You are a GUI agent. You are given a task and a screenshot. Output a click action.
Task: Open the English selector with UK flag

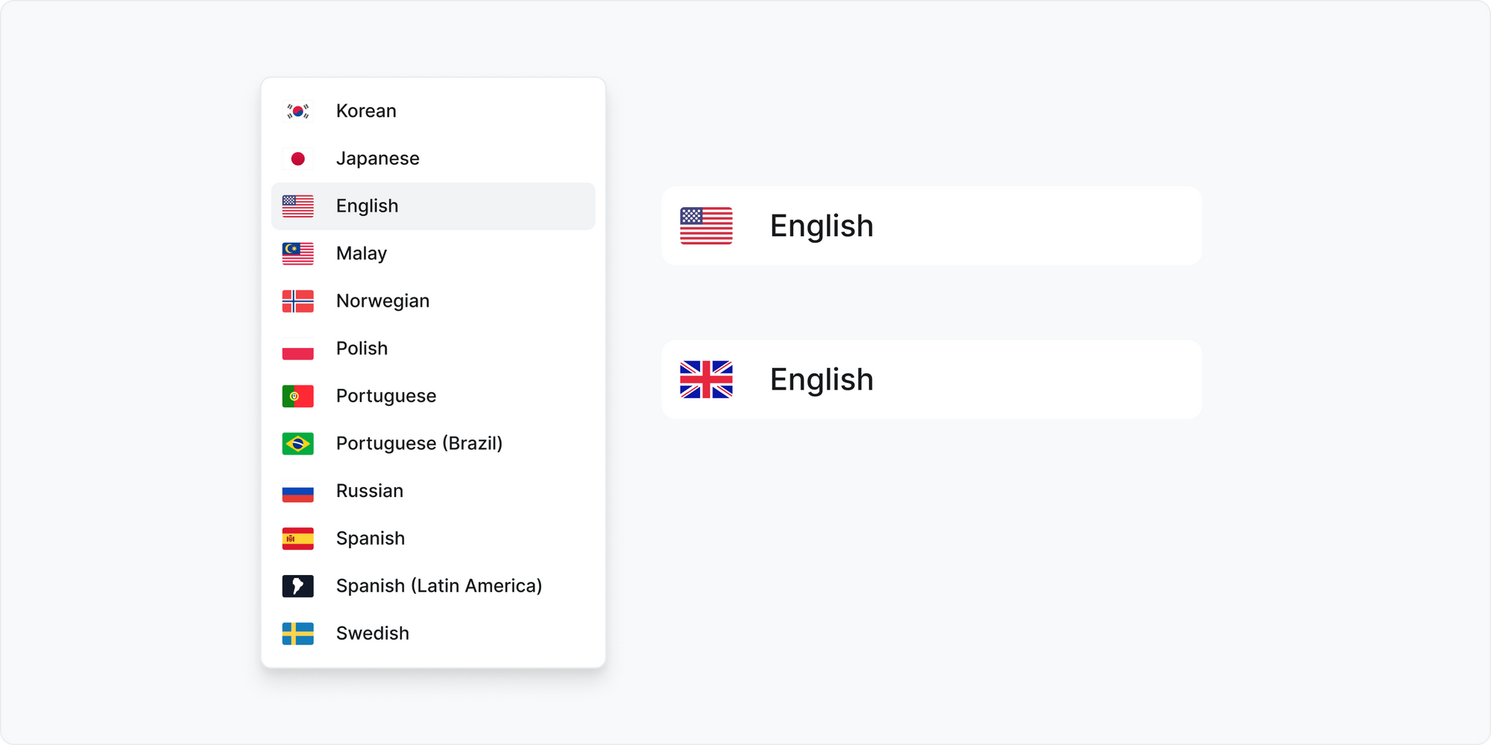[x=931, y=380]
